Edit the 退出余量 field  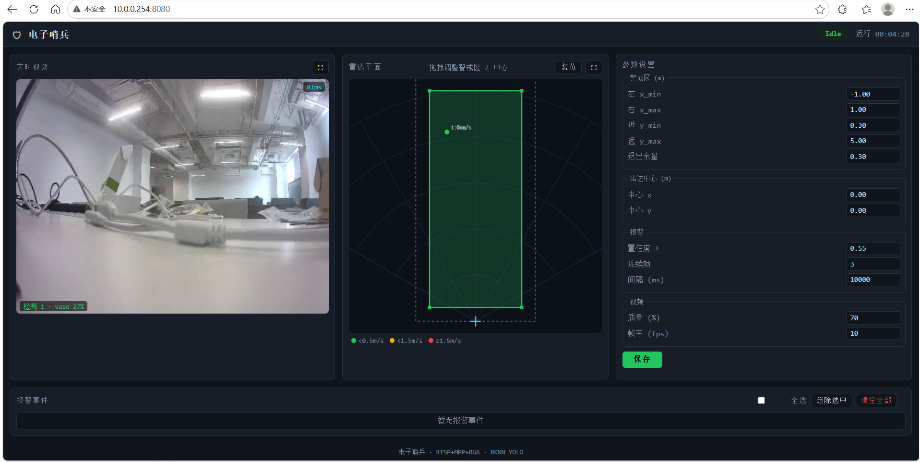pos(873,157)
